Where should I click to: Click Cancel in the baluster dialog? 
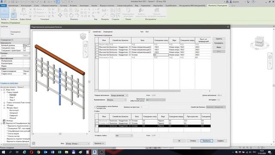point(193,141)
